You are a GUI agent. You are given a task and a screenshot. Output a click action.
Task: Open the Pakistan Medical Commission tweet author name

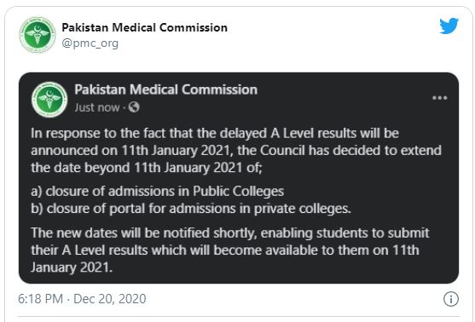(144, 27)
